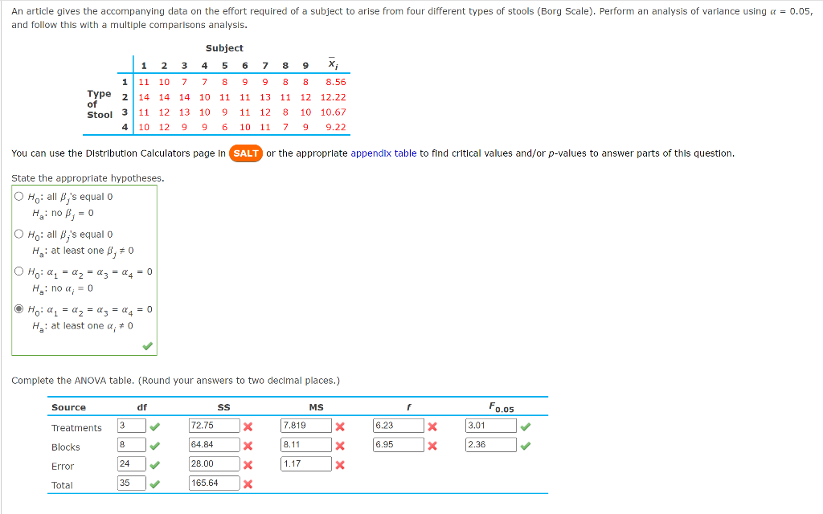
Task: Click the red X beside Blocks SS
Action: pos(248,447)
